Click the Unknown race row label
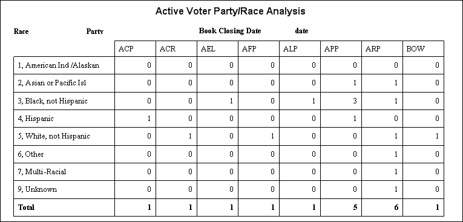This screenshot has width=463, height=222. click(x=37, y=189)
